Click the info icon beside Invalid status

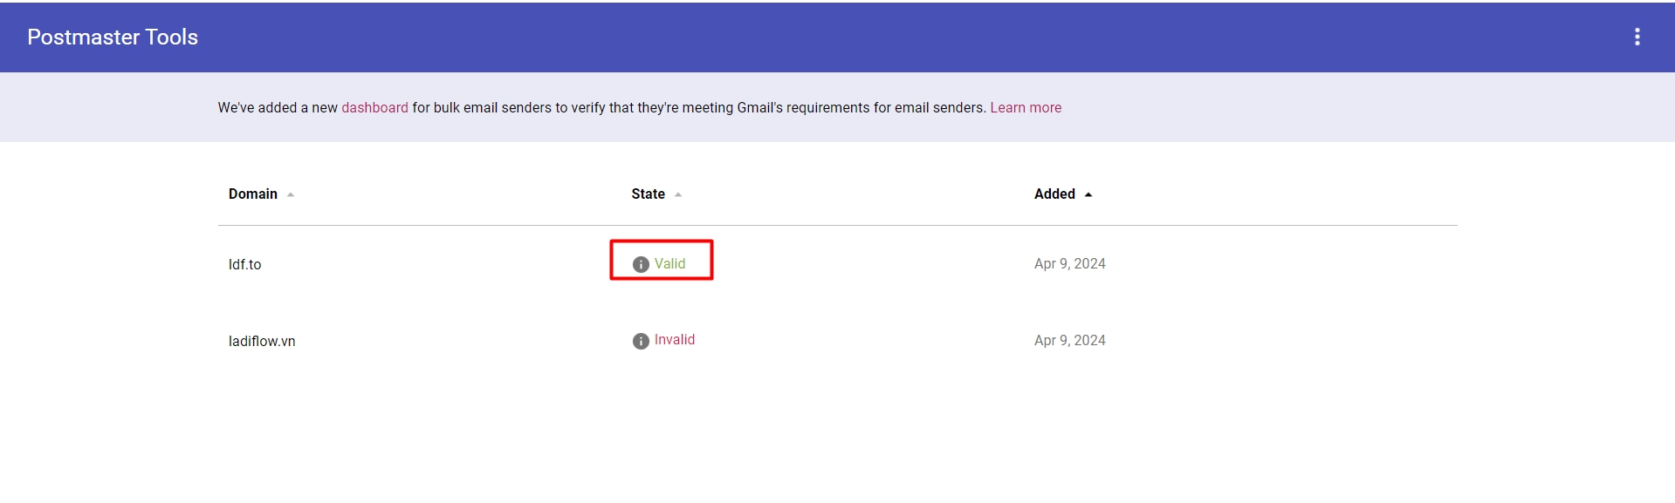tap(641, 341)
